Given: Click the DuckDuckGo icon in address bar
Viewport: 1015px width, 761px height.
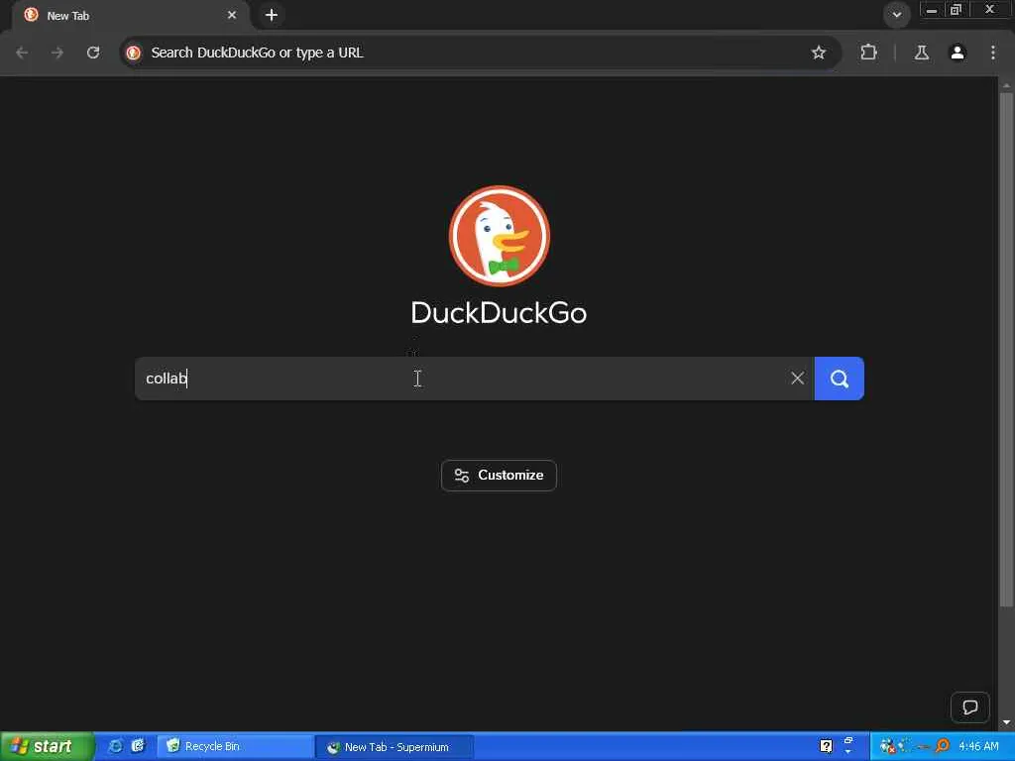Looking at the screenshot, I should point(134,53).
